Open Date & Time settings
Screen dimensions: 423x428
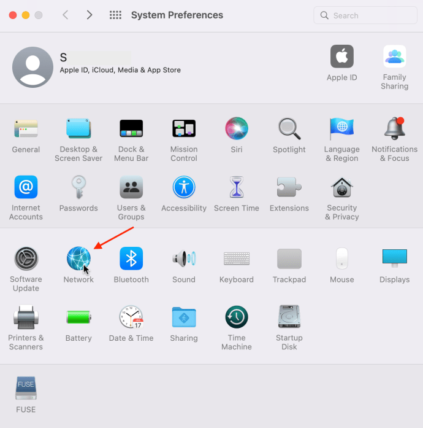tap(131, 317)
